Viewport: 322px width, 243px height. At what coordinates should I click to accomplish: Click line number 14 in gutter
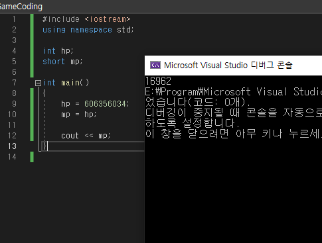coord(12,157)
